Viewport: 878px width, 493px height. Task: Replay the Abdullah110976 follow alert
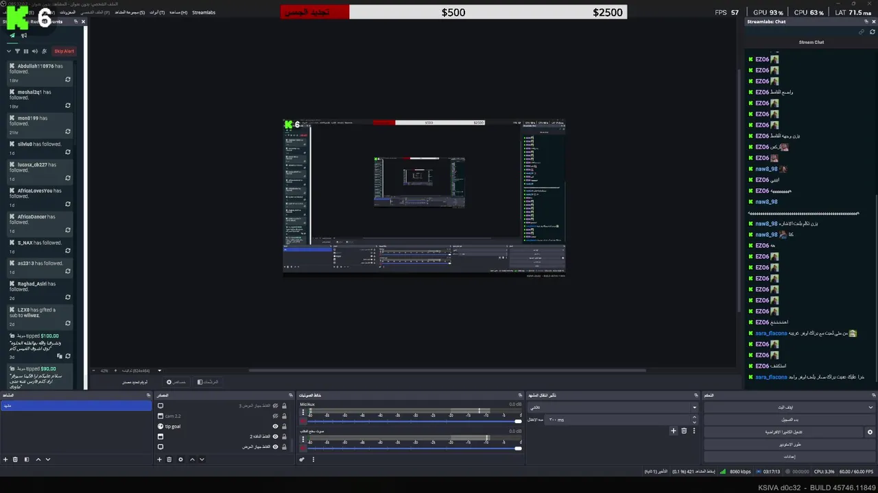68,79
